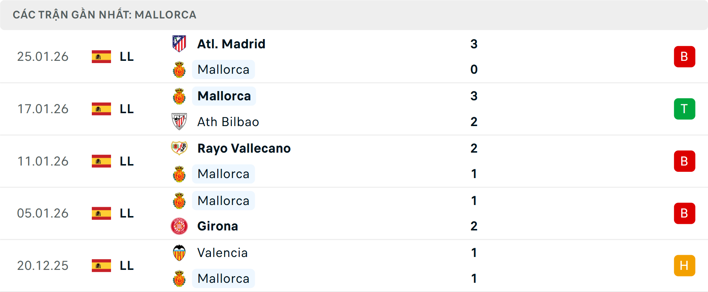Click the Valencia club crest
708x292 pixels.
click(179, 253)
